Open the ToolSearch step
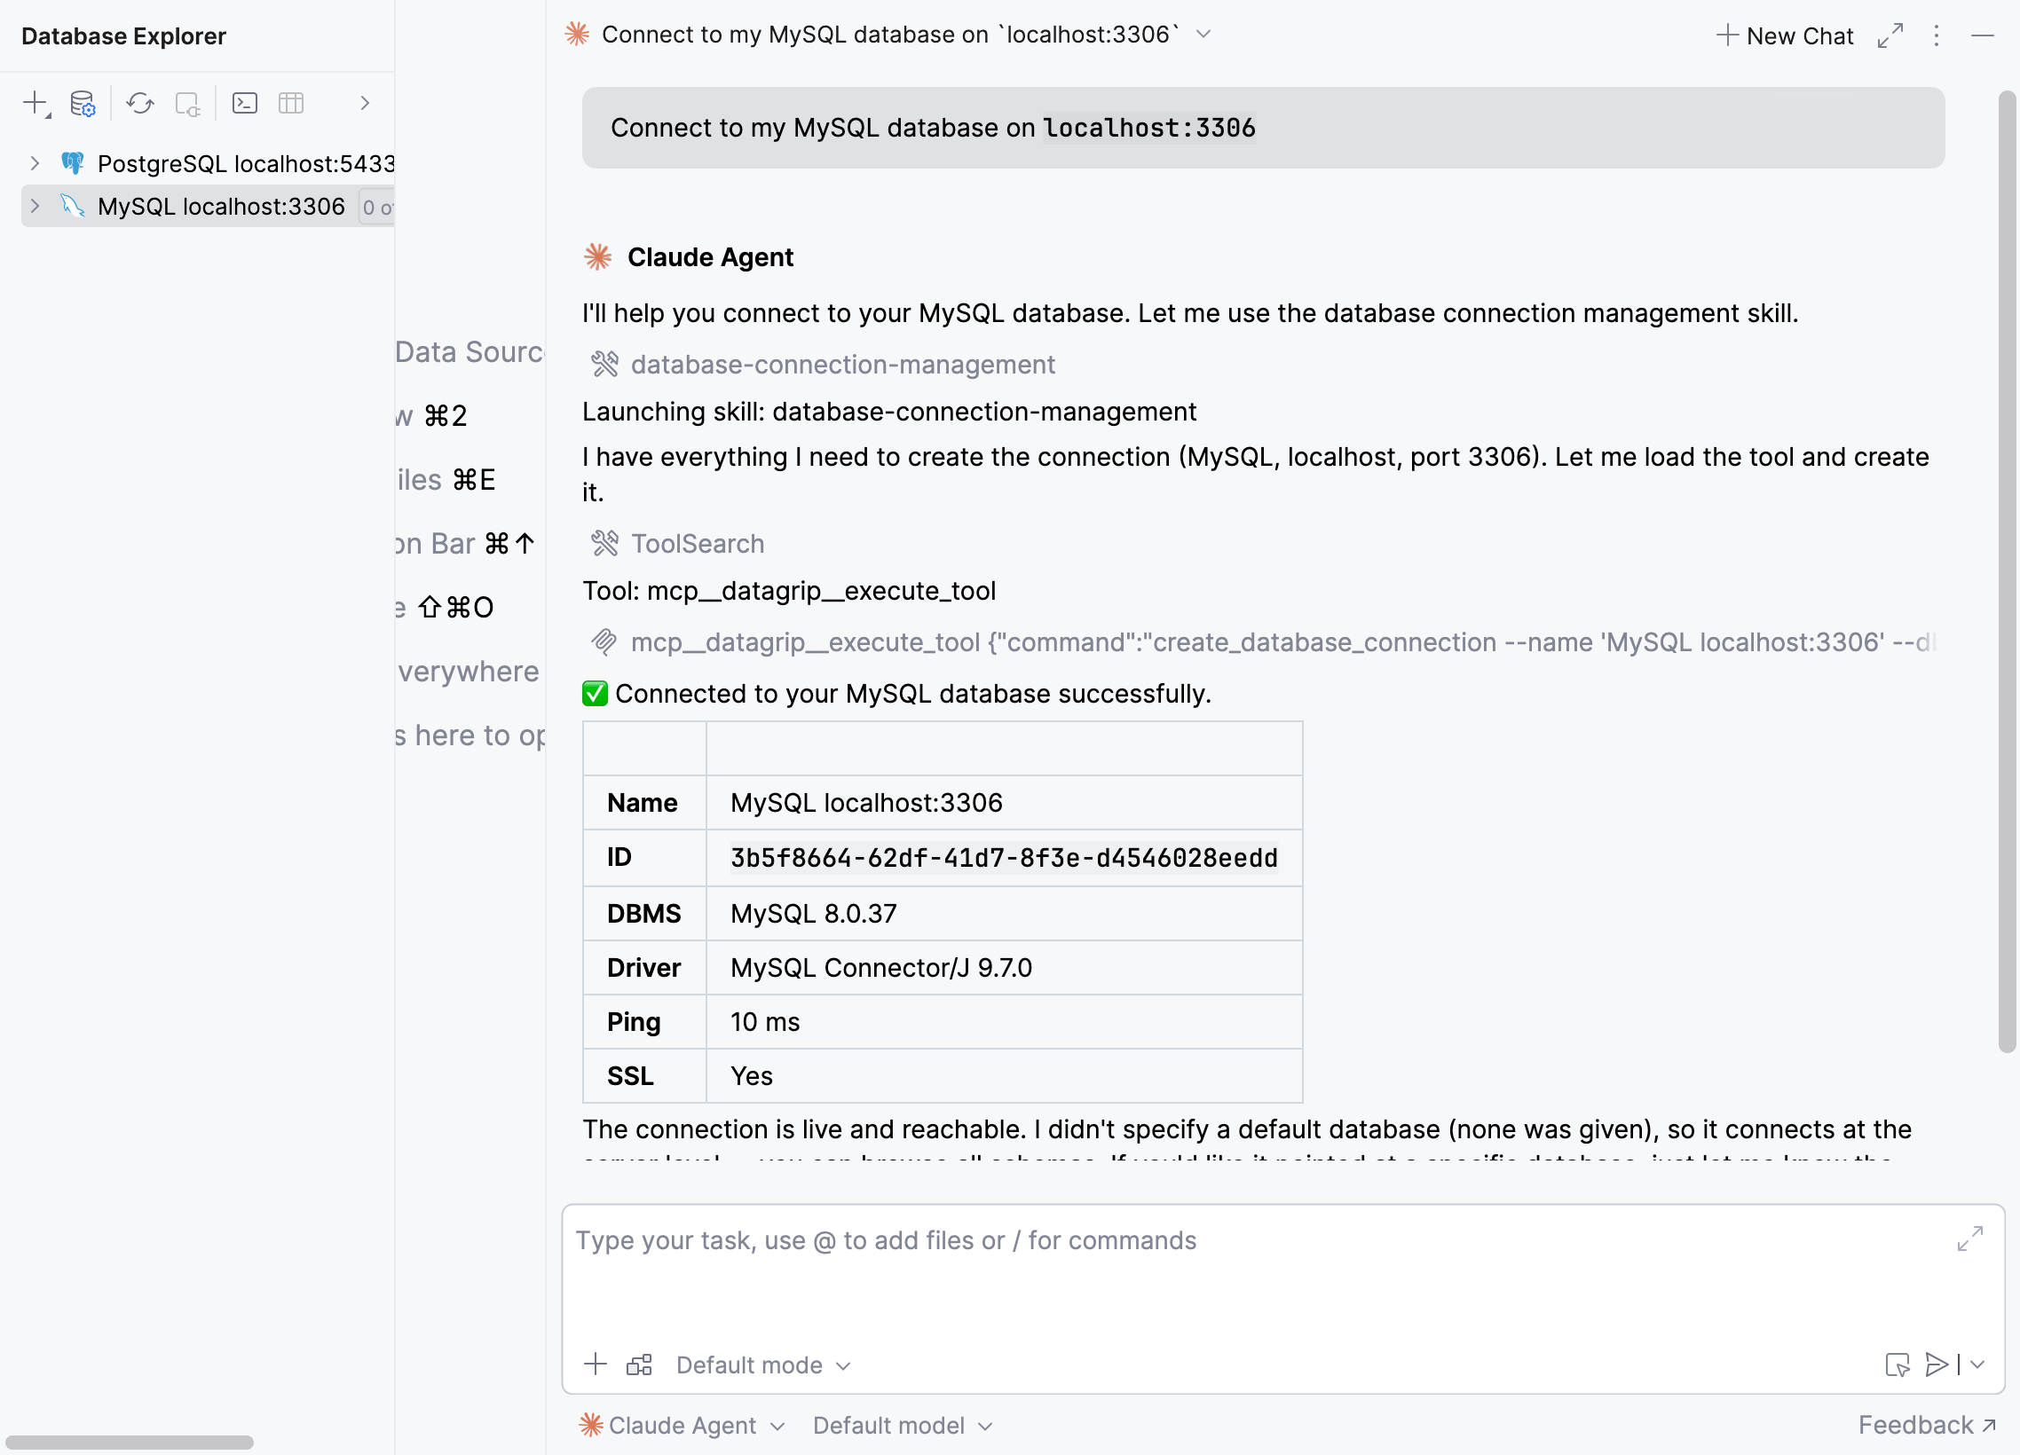The width and height of the screenshot is (2020, 1455). coord(698,543)
